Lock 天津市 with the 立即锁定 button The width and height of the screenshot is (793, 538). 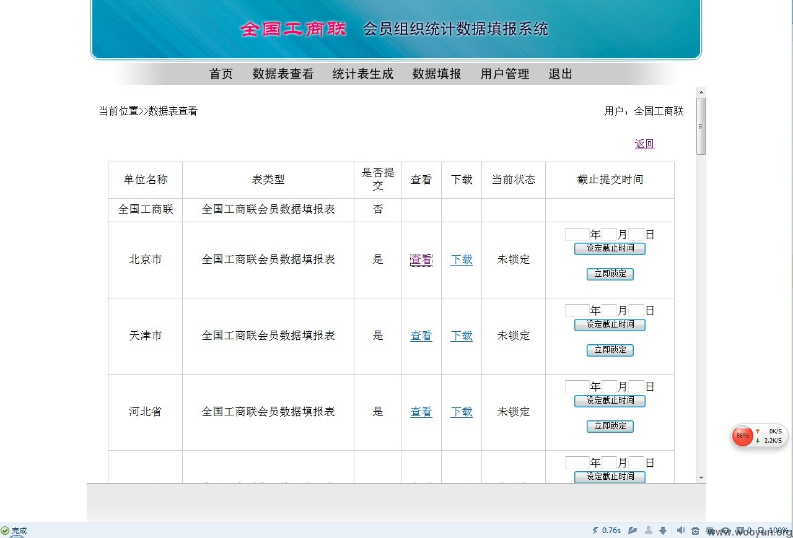point(610,350)
